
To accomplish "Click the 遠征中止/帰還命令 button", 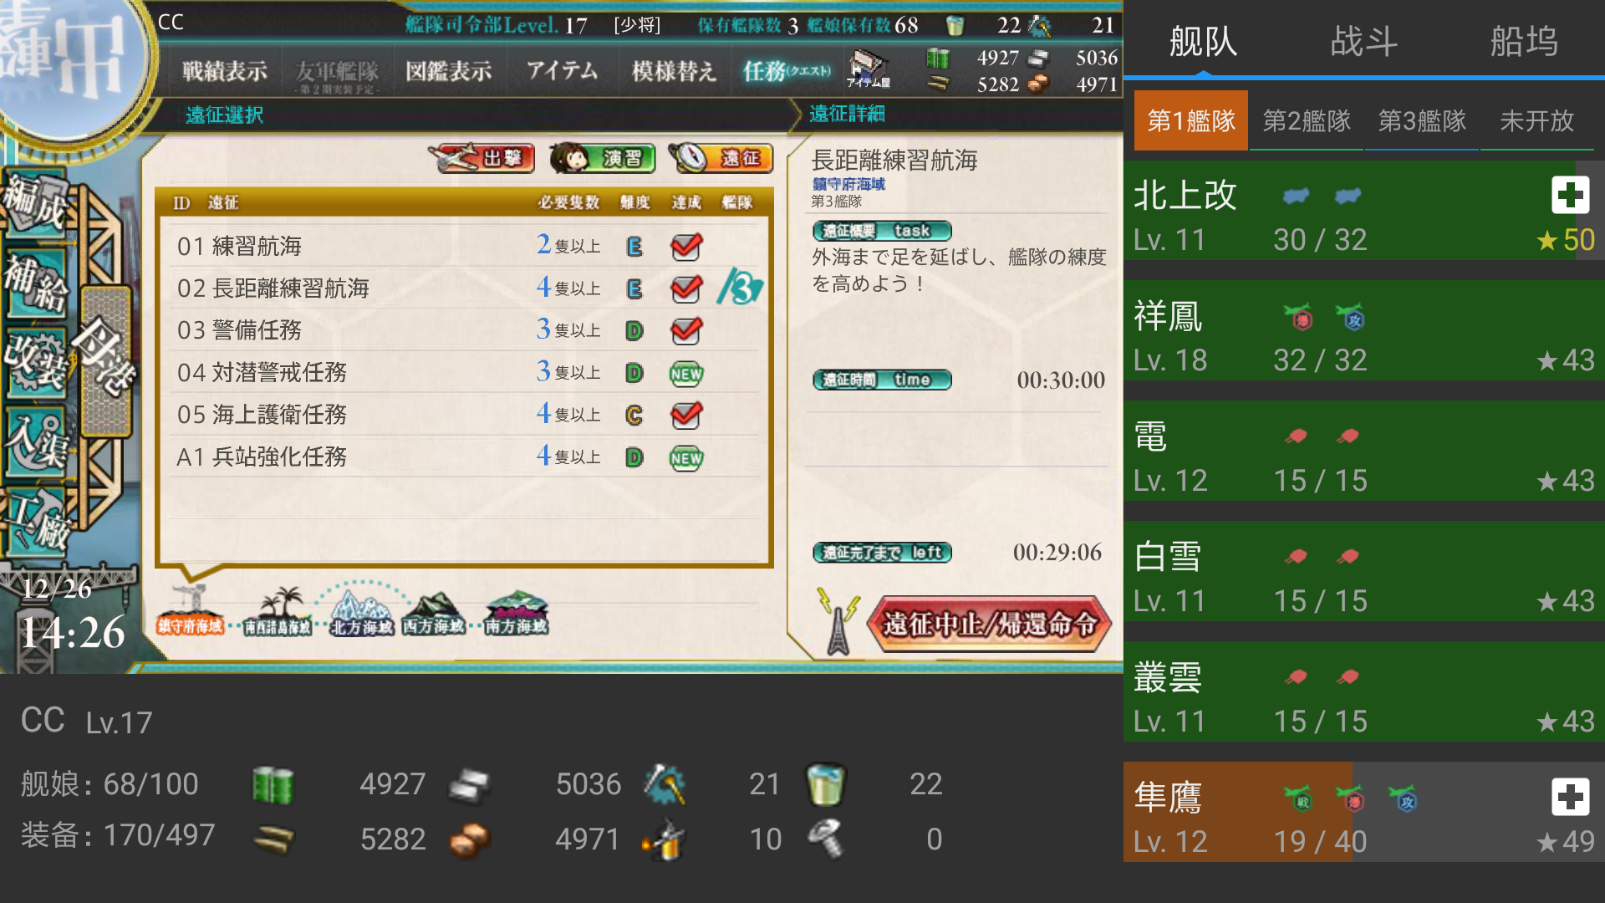I will tap(989, 623).
